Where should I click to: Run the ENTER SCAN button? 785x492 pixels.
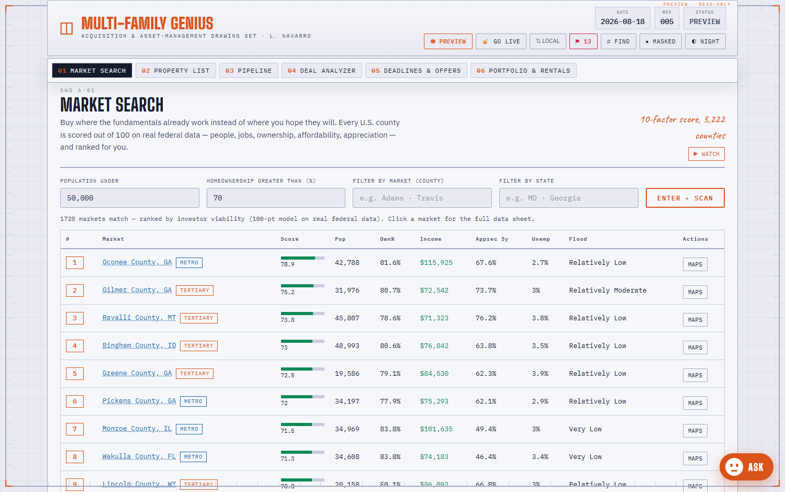(x=685, y=198)
